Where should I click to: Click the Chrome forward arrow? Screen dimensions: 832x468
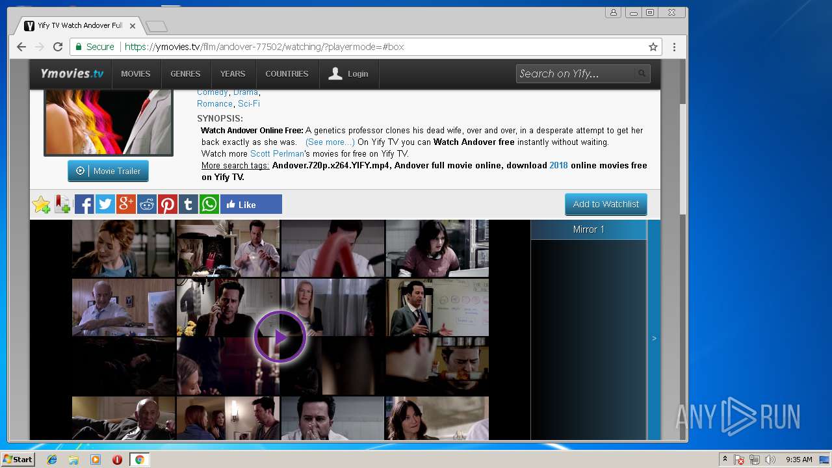coord(40,47)
